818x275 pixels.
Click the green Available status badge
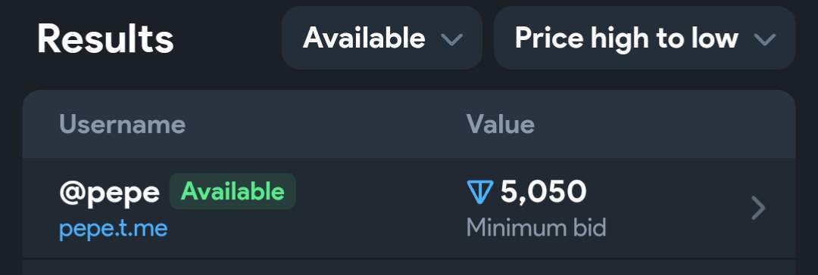pyautogui.click(x=233, y=192)
